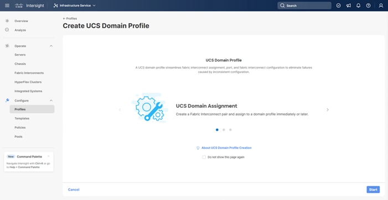Image resolution: width=388 pixels, height=200 pixels.
Task: Open the user profile icon
Action: pos(381,6)
